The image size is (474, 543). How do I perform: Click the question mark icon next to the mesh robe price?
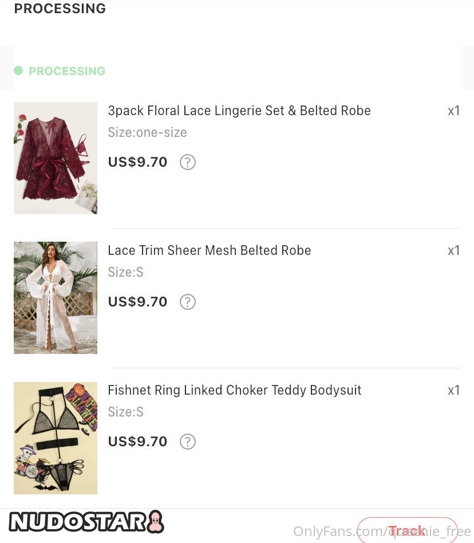pyautogui.click(x=188, y=302)
